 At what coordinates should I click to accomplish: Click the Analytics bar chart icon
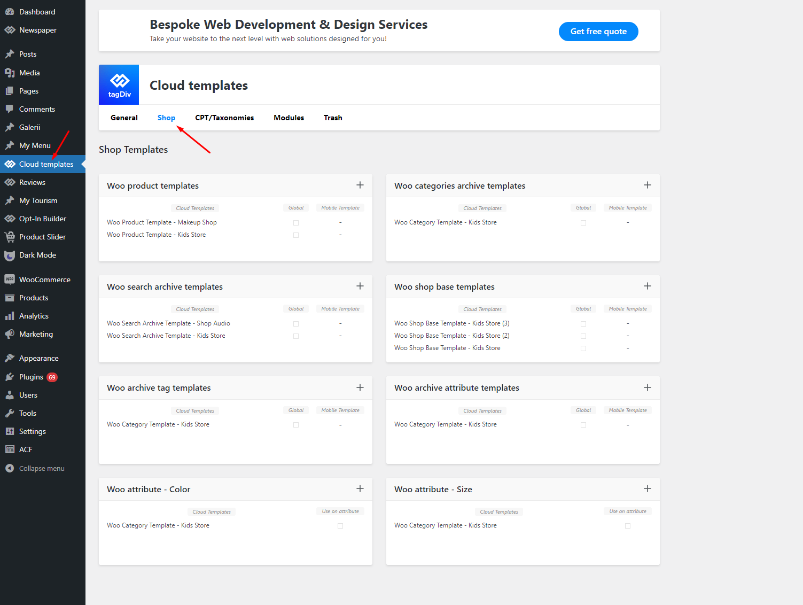point(10,316)
